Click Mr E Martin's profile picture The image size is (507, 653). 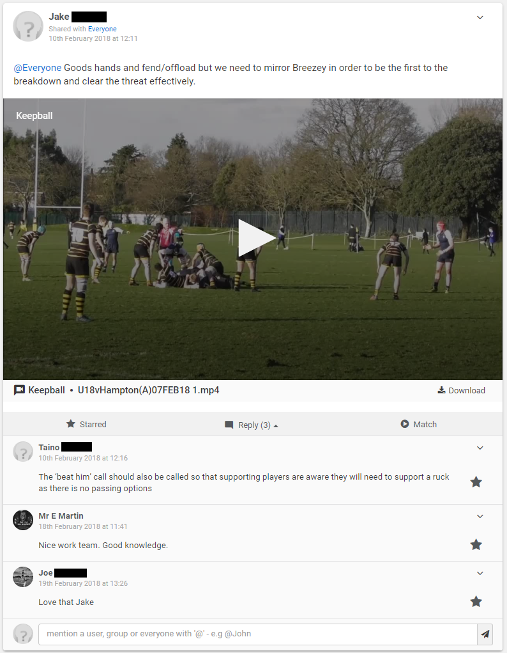23,520
